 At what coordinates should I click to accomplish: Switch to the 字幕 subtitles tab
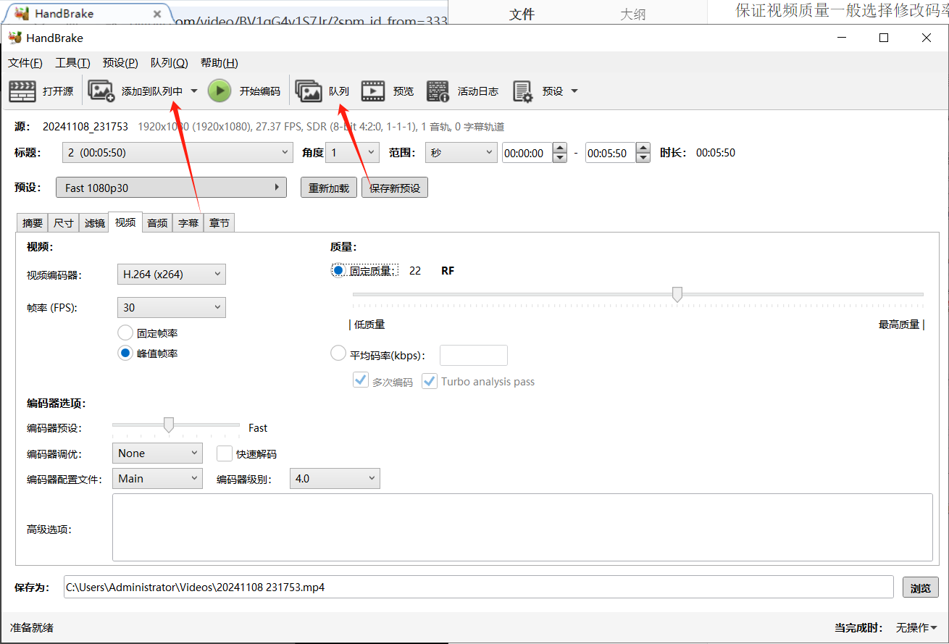point(188,223)
